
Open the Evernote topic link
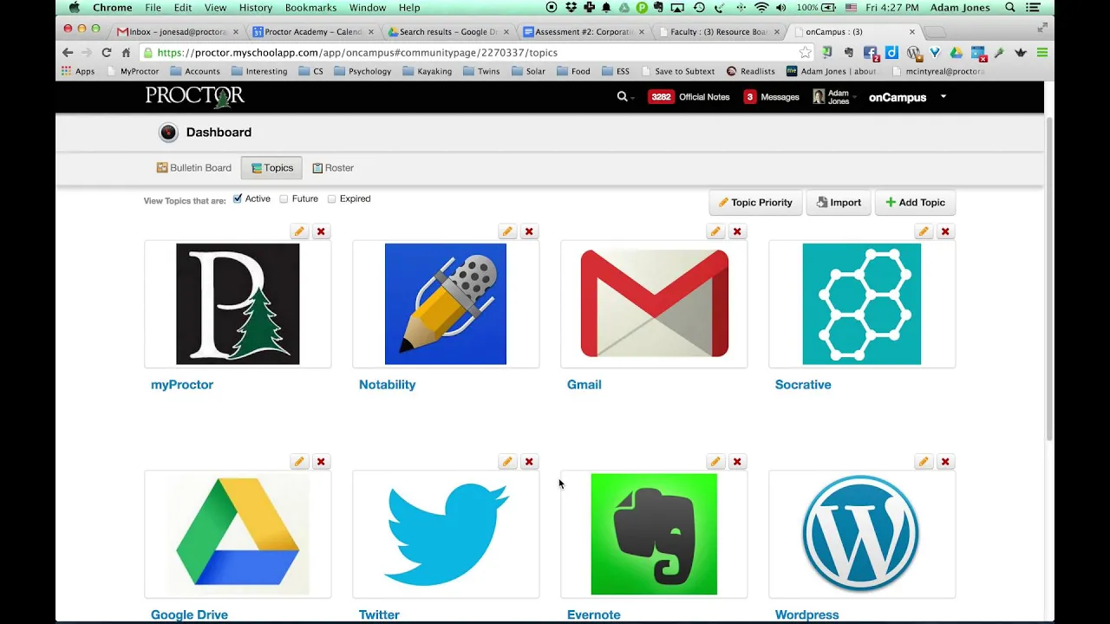pos(593,614)
